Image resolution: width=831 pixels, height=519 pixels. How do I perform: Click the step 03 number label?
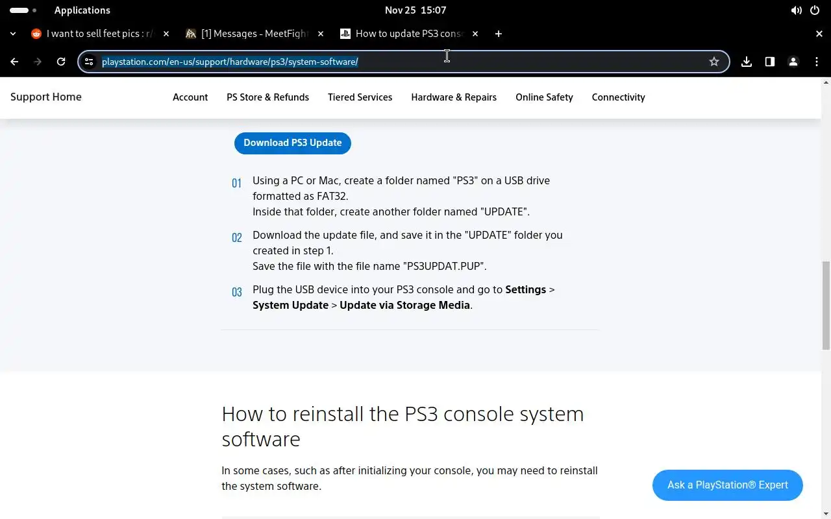pos(236,292)
